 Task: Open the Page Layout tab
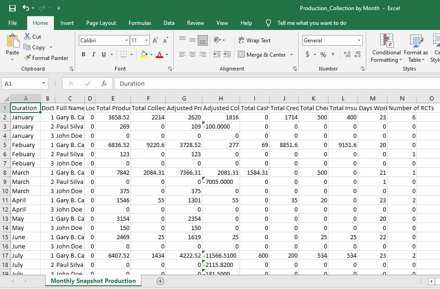tap(101, 23)
